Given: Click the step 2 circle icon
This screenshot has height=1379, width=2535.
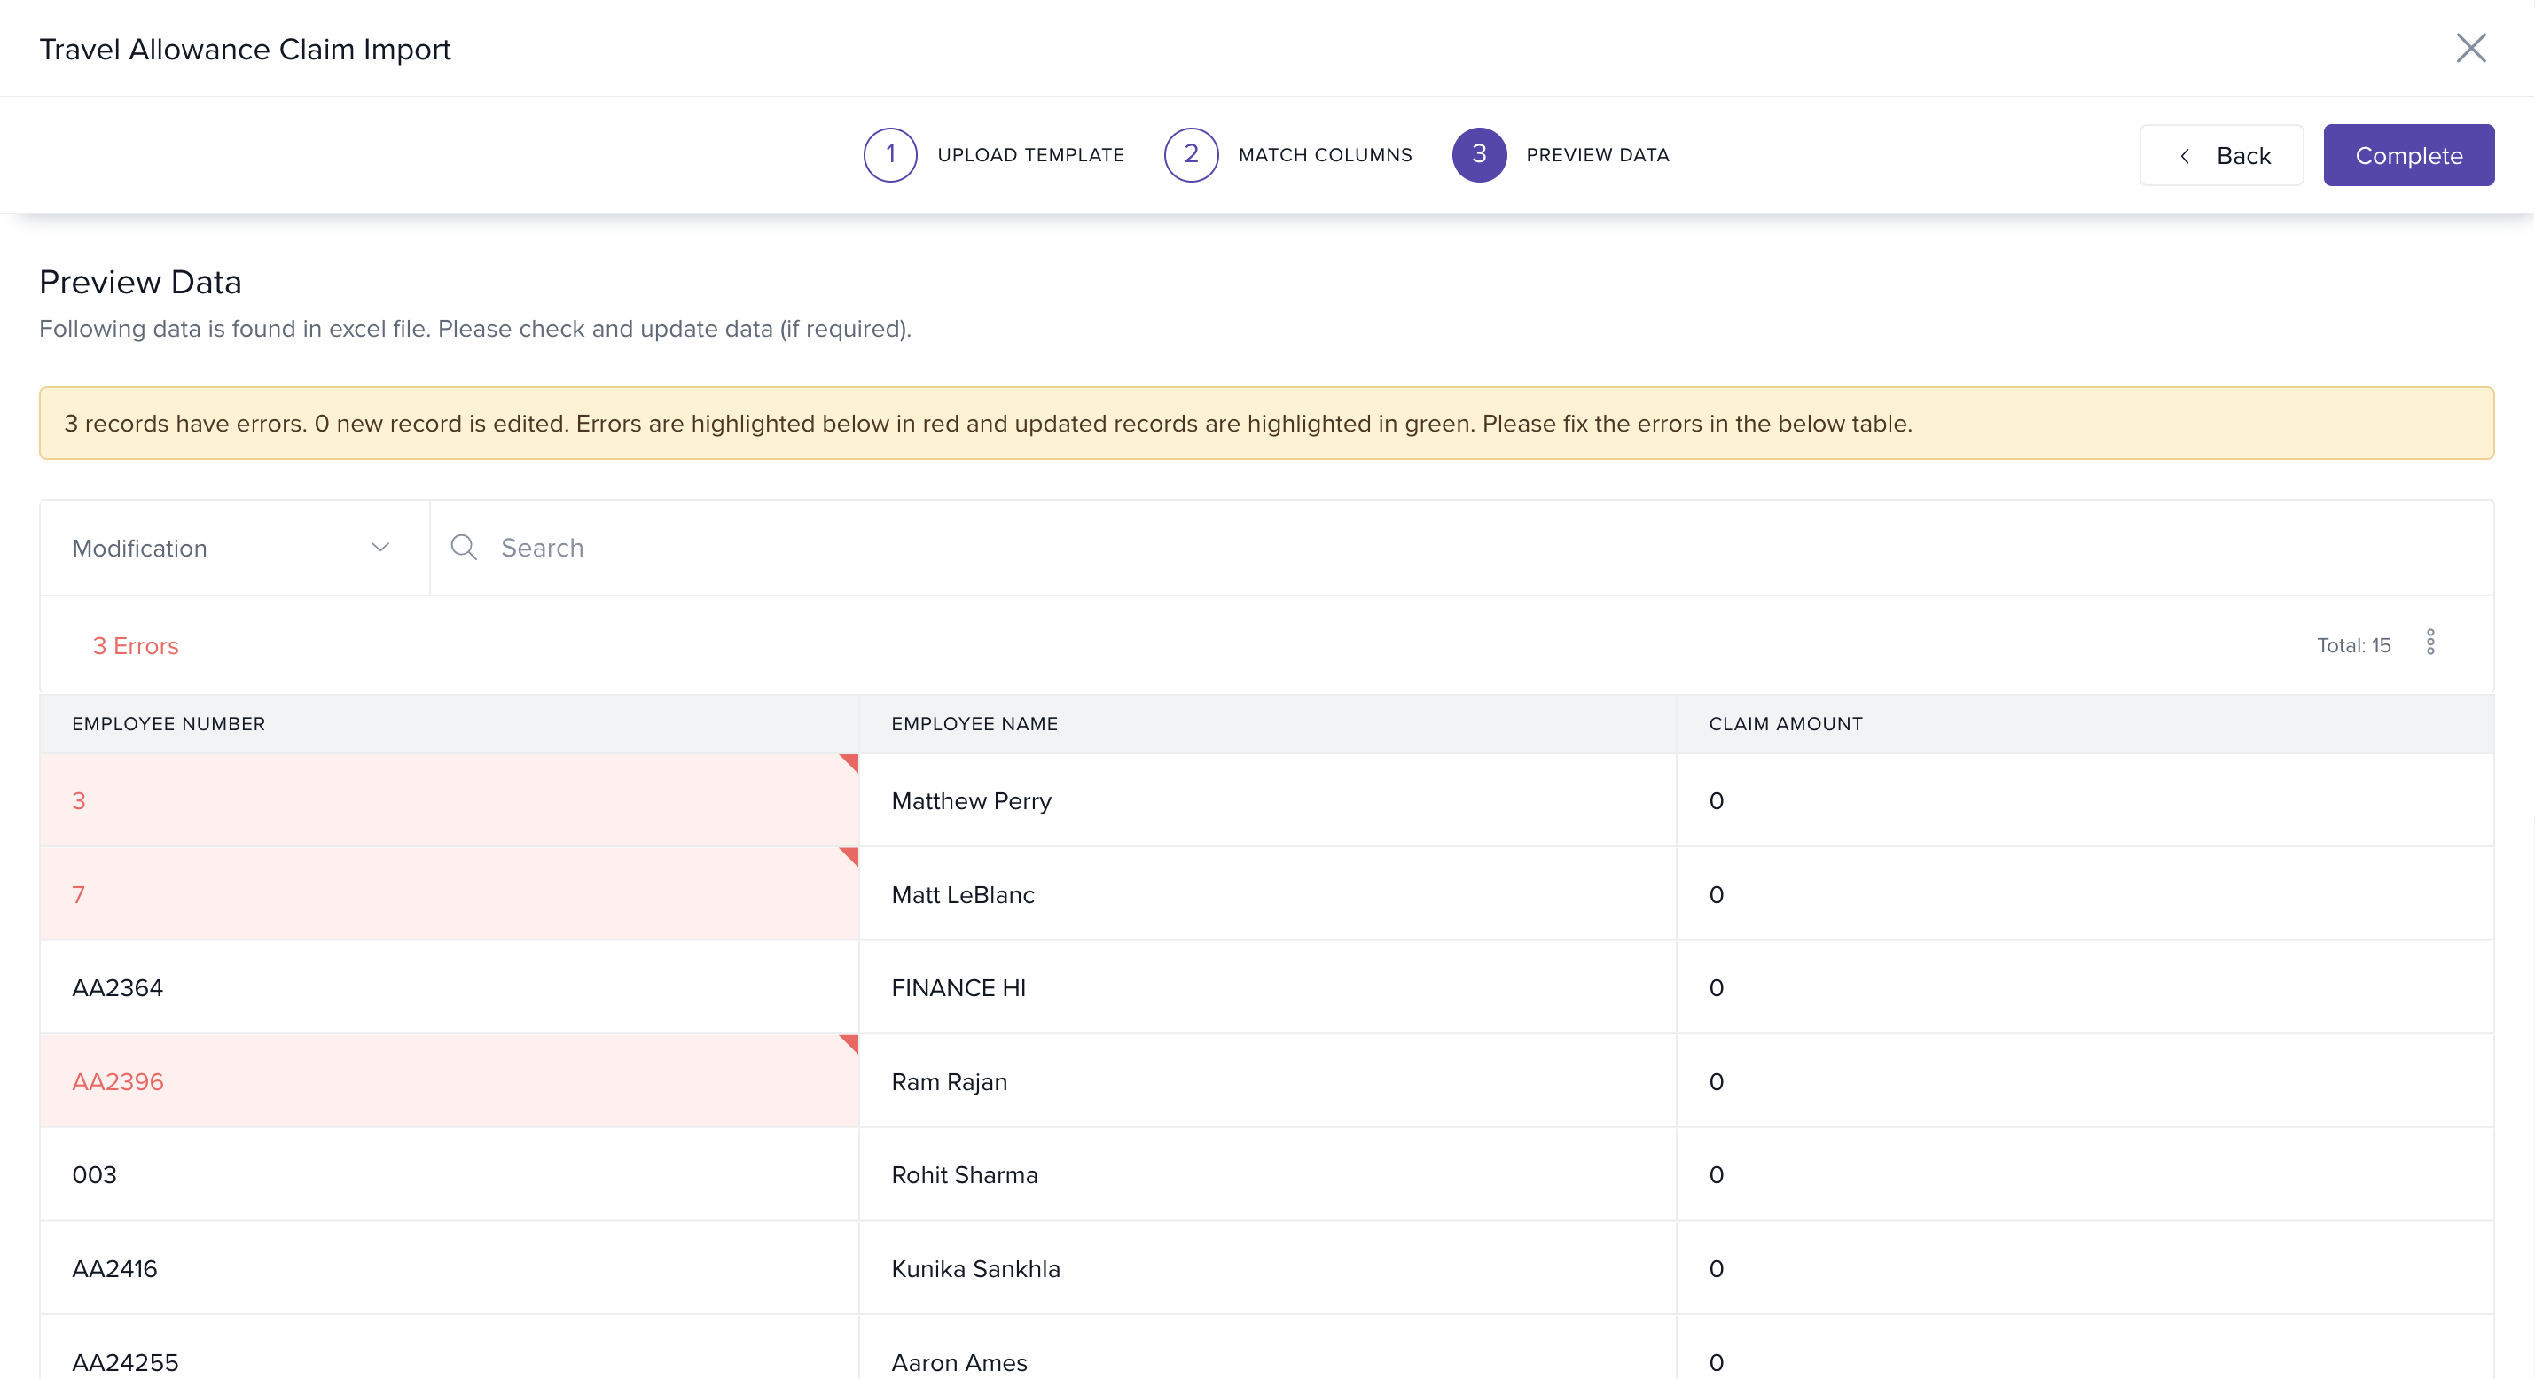Looking at the screenshot, I should (x=1191, y=154).
